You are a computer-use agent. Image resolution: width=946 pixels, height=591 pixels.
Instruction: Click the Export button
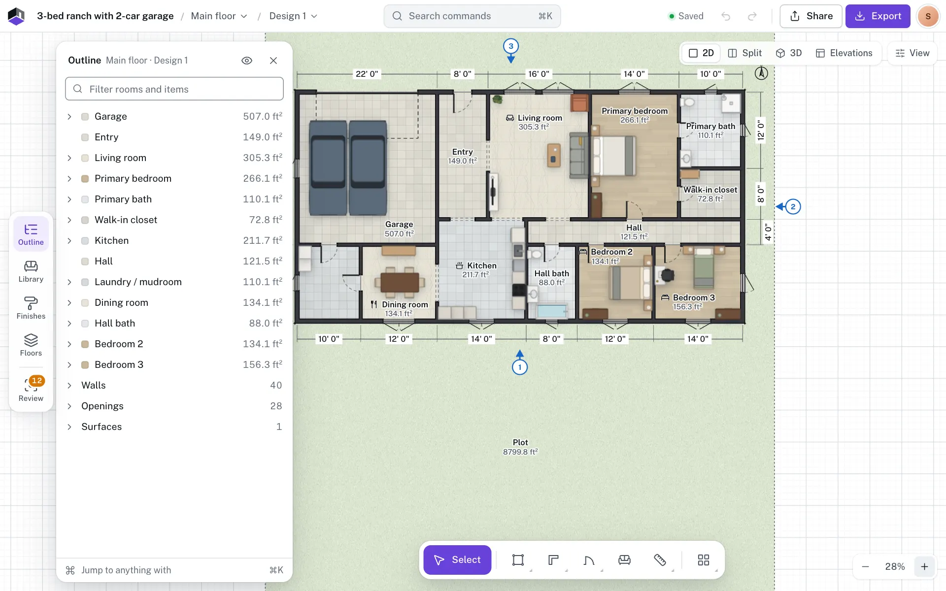[x=878, y=16]
